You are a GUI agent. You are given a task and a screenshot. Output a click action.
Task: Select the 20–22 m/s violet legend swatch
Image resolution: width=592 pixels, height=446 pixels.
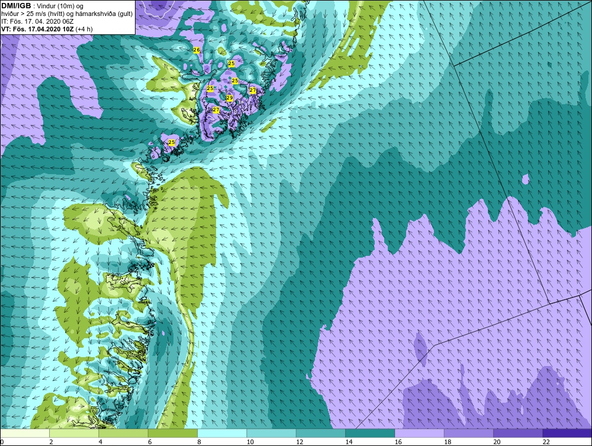coord(518,433)
